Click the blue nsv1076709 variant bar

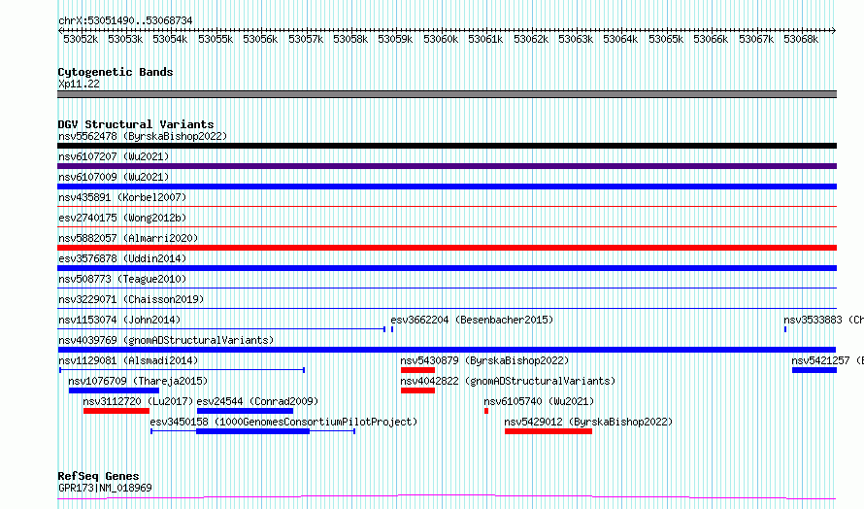coord(114,390)
